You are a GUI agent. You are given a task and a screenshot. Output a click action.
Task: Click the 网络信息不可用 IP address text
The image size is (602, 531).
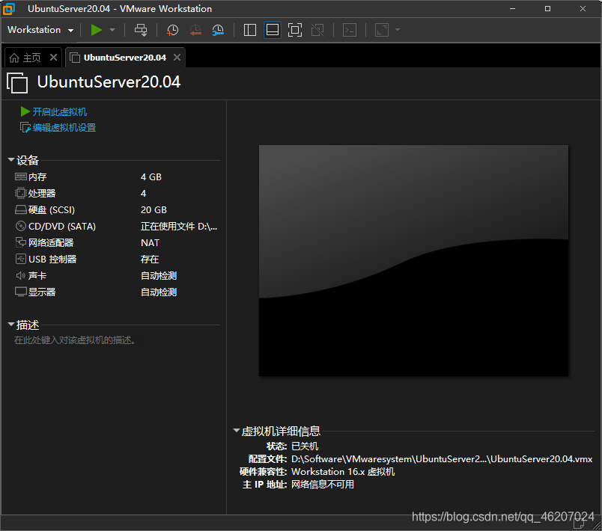tap(323, 484)
